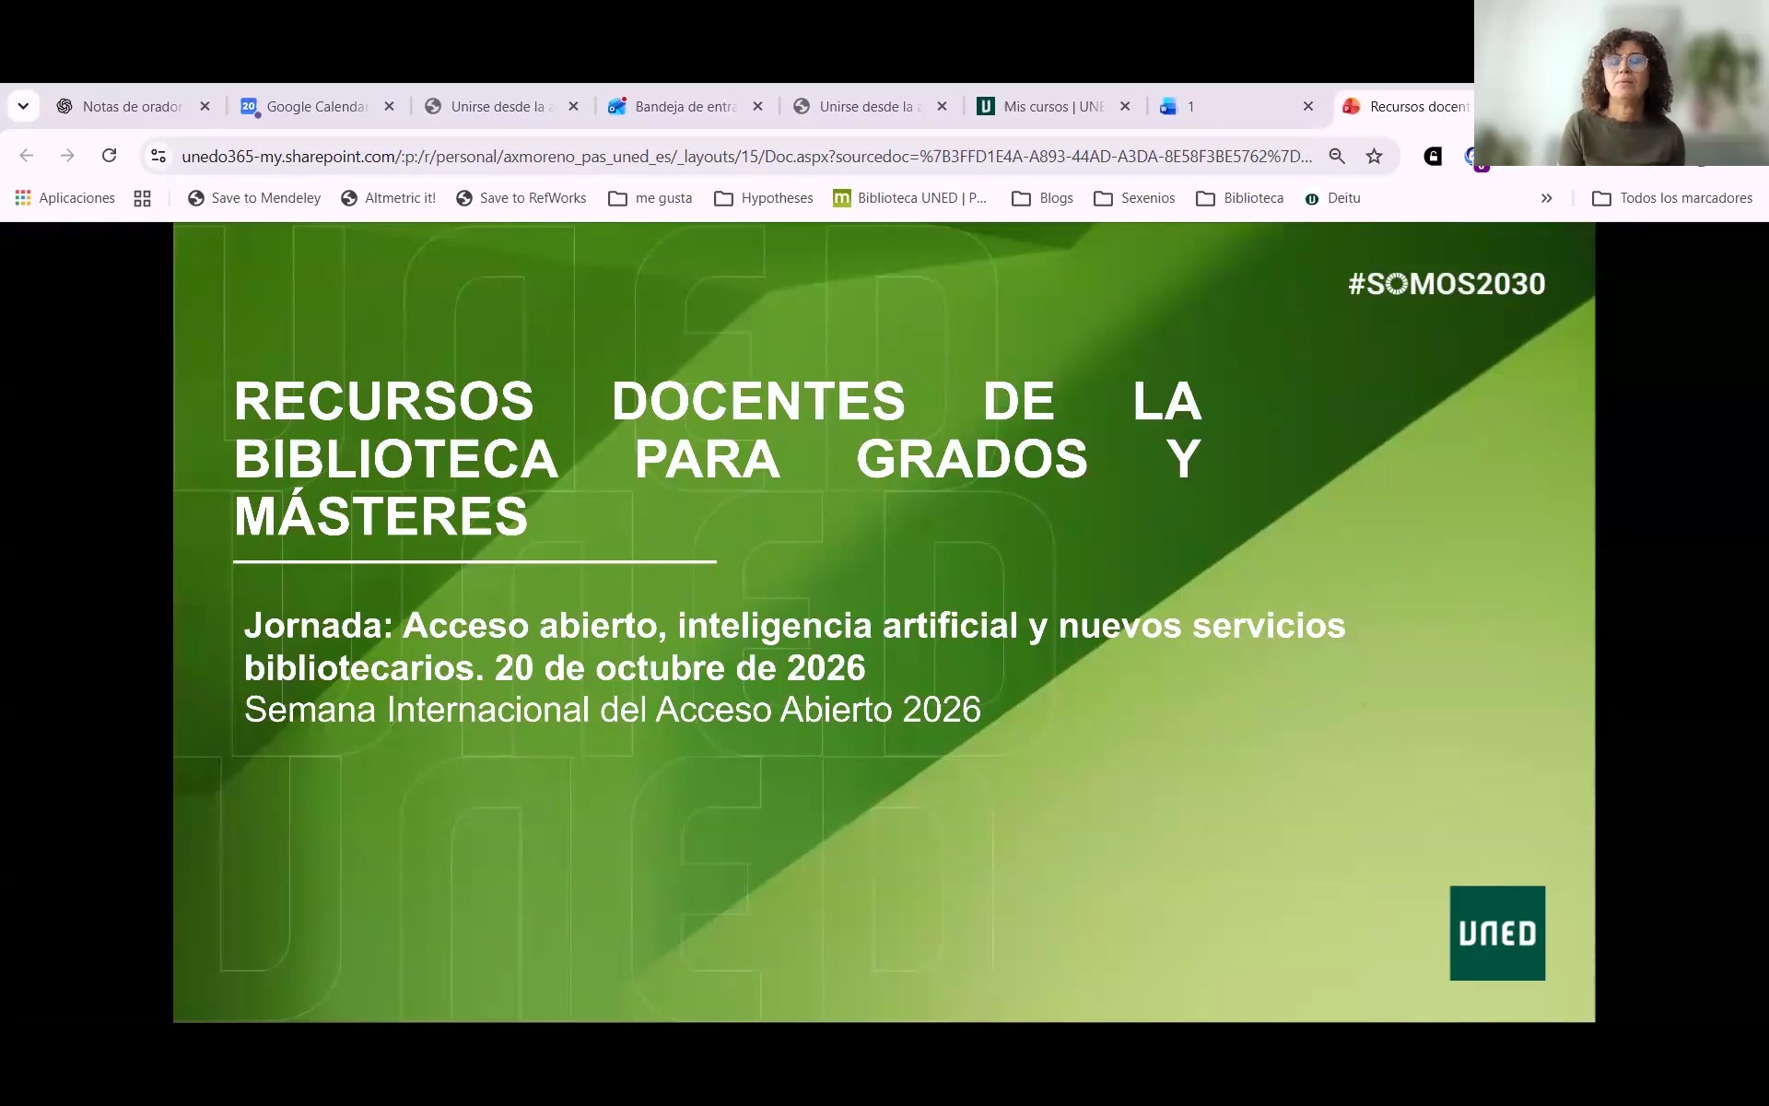The height and width of the screenshot is (1106, 1769).
Task: Open the Biblioteca bookmarks folder
Action: coord(1239,198)
